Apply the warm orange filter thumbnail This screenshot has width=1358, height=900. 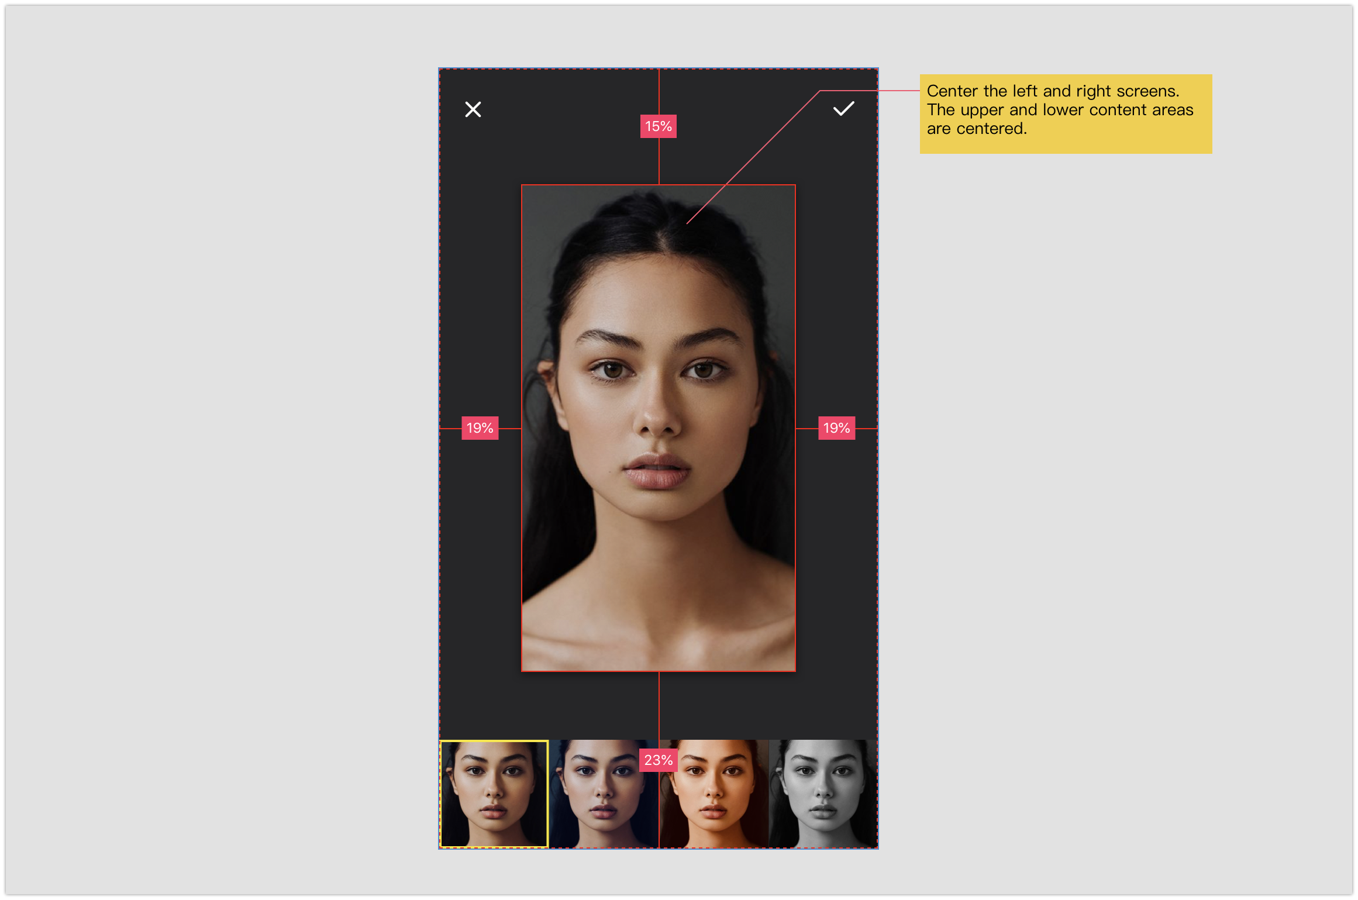(x=714, y=794)
